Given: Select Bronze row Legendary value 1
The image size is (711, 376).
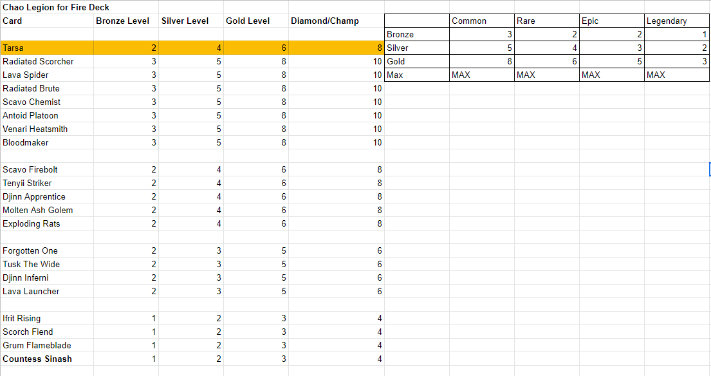Looking at the screenshot, I should [x=676, y=35].
